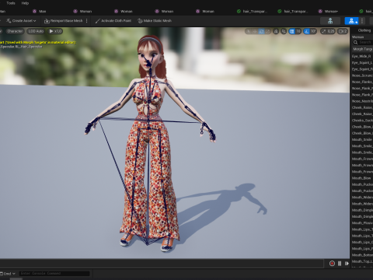Open the rotation snap angle menu
Viewport: 373px width, 280px height.
click(x=313, y=31)
